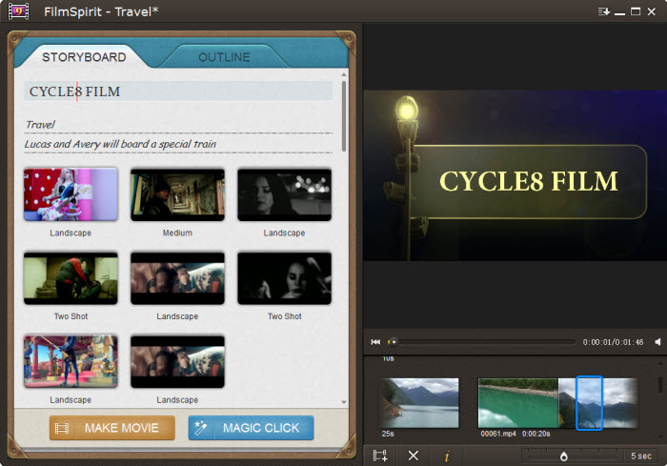Select the 00061.mp4 clip in timeline
This screenshot has height=466, width=667.
(517, 401)
